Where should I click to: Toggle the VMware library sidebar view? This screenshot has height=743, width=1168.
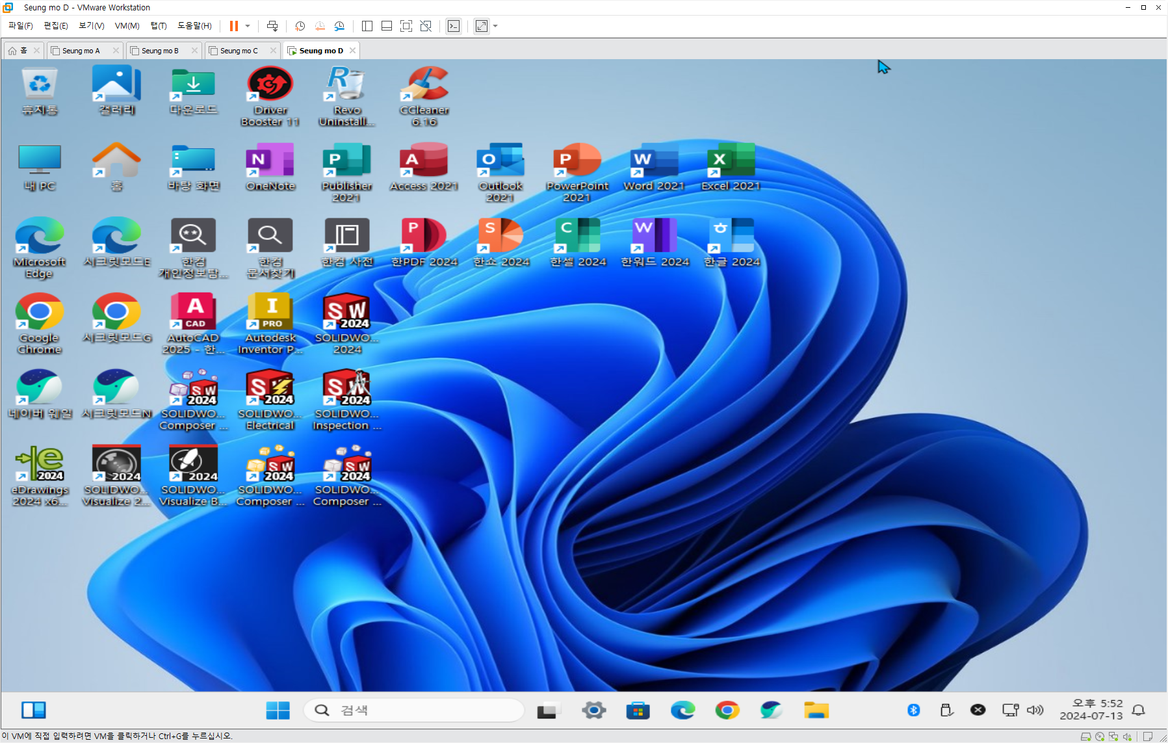click(x=367, y=26)
